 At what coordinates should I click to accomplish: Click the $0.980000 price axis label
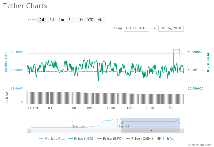pos(196,88)
